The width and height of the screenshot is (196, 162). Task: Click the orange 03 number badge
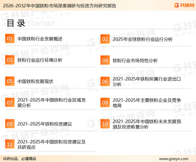point(10,60)
